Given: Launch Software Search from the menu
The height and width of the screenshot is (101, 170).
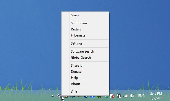Looking at the screenshot, I should coord(85,51).
